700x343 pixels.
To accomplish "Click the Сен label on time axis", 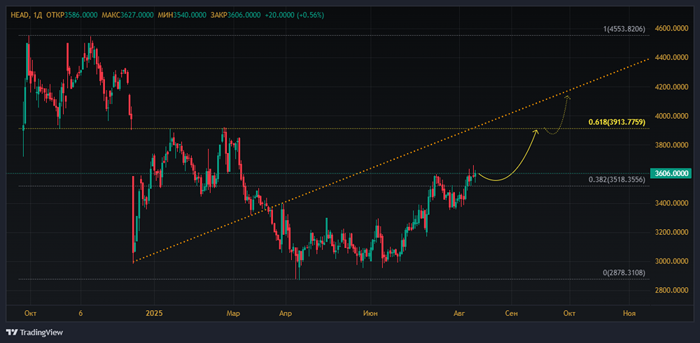I will 512,313.
